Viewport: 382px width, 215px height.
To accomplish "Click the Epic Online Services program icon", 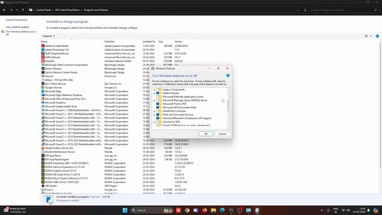I will (43, 84).
